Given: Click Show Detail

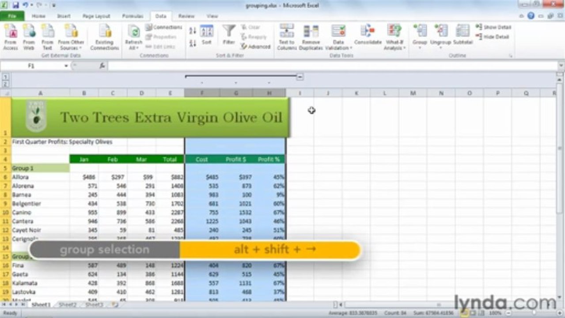Looking at the screenshot, I should point(493,27).
